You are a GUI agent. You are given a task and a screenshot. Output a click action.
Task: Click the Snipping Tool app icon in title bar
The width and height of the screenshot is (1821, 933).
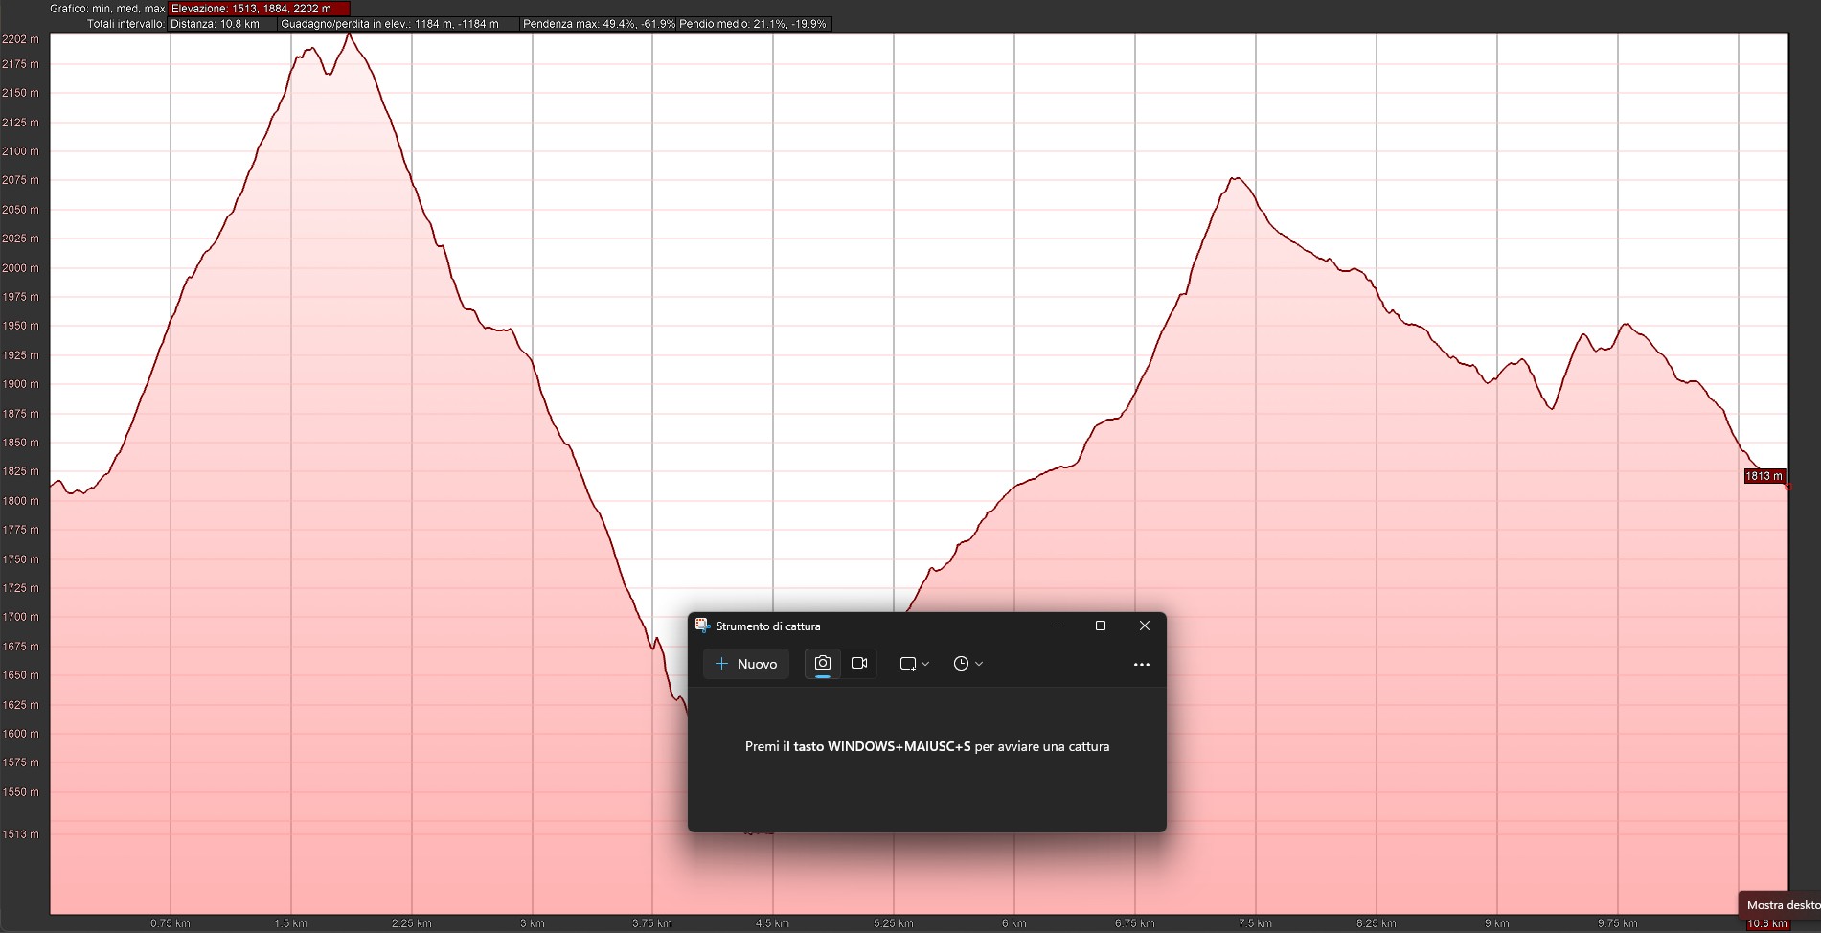click(x=702, y=626)
